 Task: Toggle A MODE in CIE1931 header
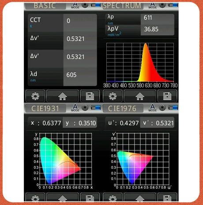pyautogui.click(x=75, y=108)
